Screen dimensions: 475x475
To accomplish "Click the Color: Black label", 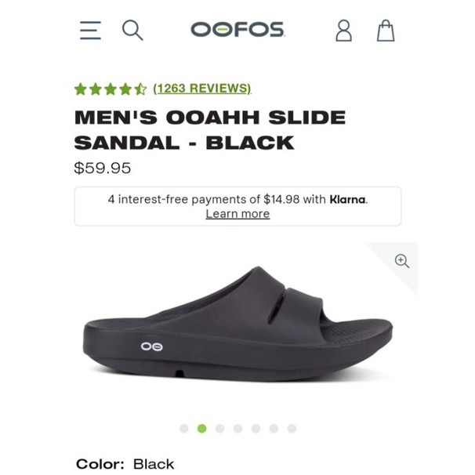I will (125, 464).
